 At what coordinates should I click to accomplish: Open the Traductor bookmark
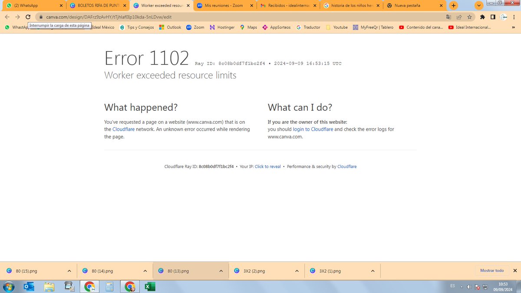pyautogui.click(x=308, y=27)
